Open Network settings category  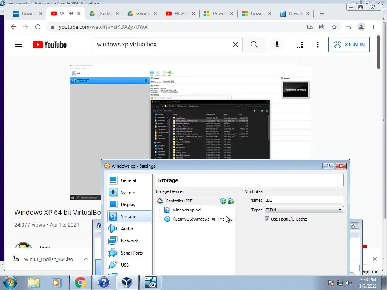[130, 241]
